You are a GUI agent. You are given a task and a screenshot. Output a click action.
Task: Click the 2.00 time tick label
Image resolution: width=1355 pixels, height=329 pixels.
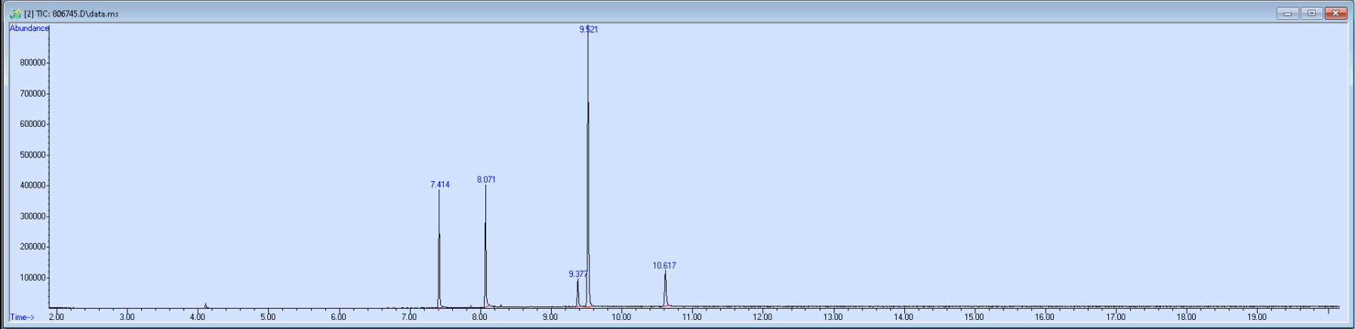[57, 317]
